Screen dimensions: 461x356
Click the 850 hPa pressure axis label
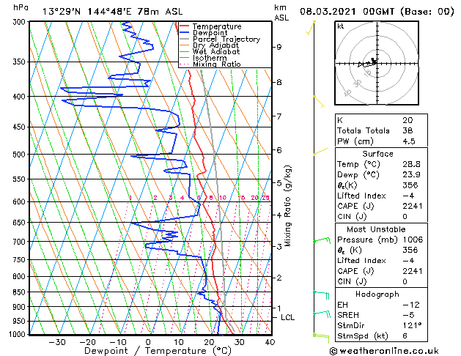click(21, 292)
